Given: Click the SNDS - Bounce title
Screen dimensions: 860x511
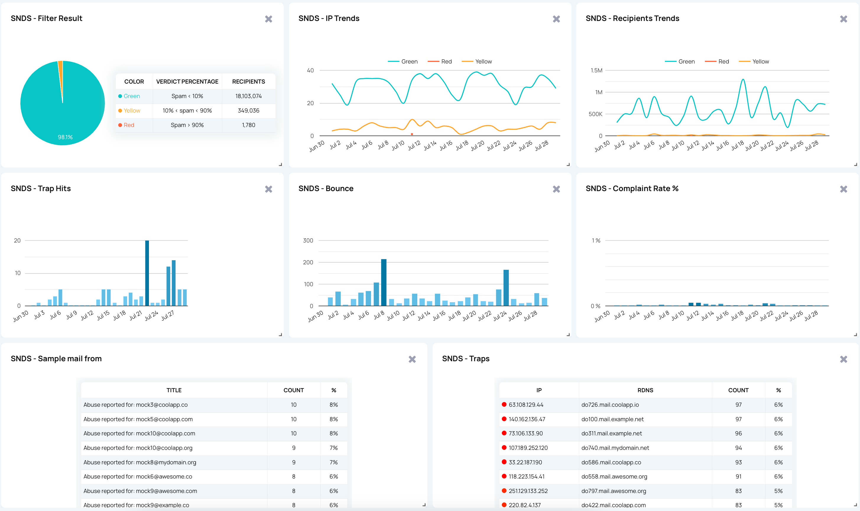Looking at the screenshot, I should pyautogui.click(x=326, y=188).
